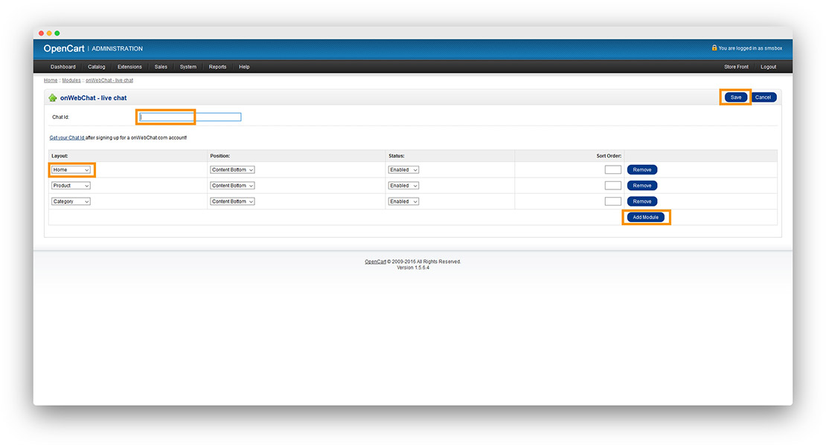Open the Extensions menu
This screenshot has height=445, width=826.
click(129, 66)
